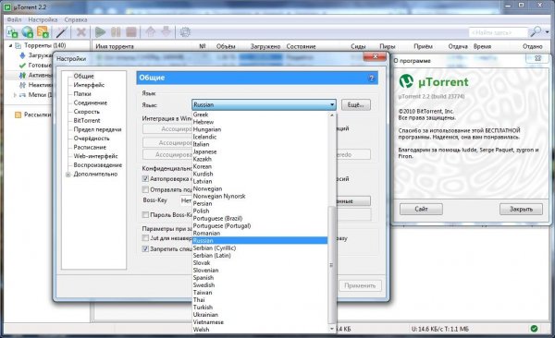Viewport: 555px width, 338px height.
Task: Choose Ukrainian from language list
Action: point(260,315)
